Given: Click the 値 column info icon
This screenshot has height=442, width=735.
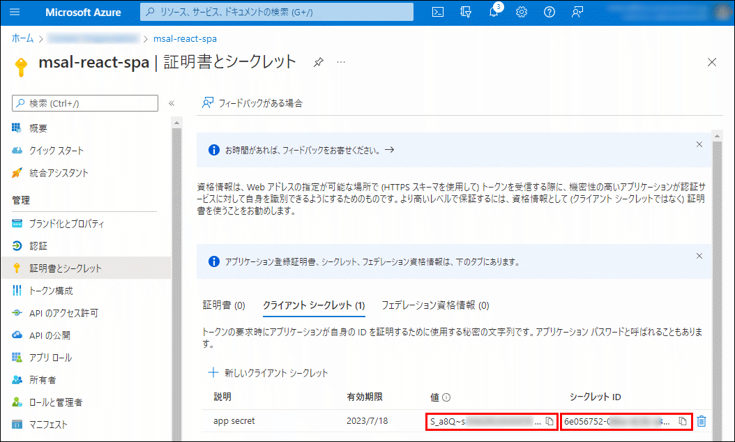Looking at the screenshot, I should pyautogui.click(x=446, y=397).
